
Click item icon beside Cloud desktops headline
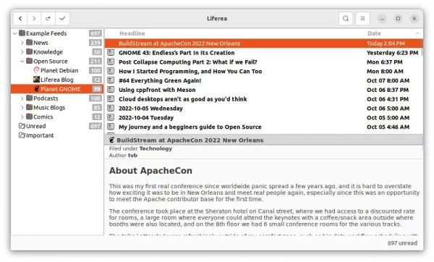(111, 99)
